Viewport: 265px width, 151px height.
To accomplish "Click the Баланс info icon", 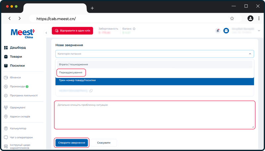I will tap(134, 29).
